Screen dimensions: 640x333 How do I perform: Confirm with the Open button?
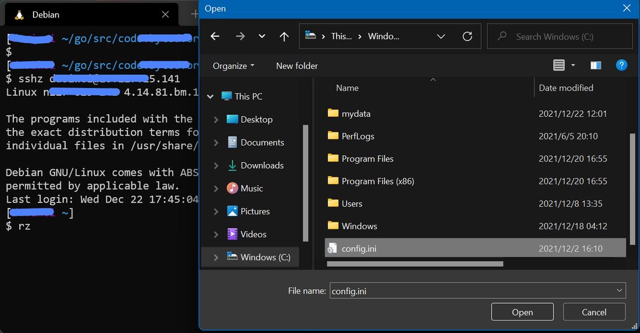click(523, 312)
